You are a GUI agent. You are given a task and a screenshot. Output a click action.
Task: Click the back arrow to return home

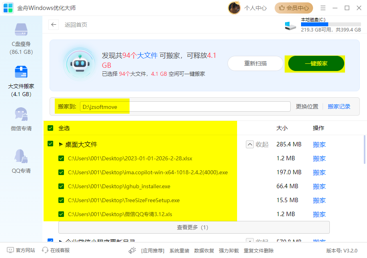tap(54, 24)
